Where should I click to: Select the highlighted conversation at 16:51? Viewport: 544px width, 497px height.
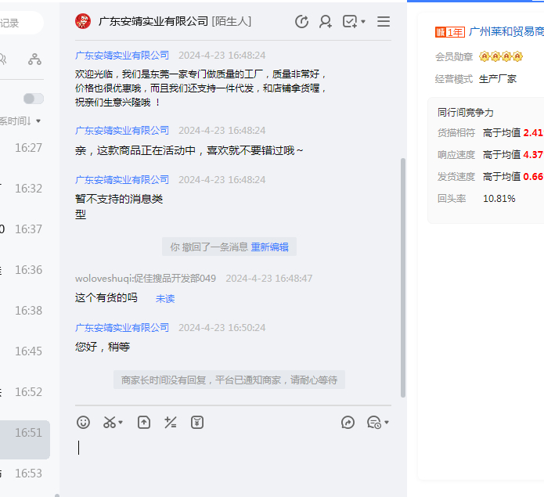click(x=24, y=439)
